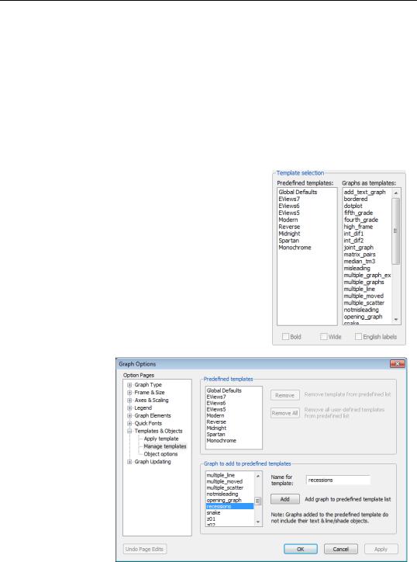417x562 pixels.
Task: Select add_text_graph in Graphs as templates
Action: [365, 192]
